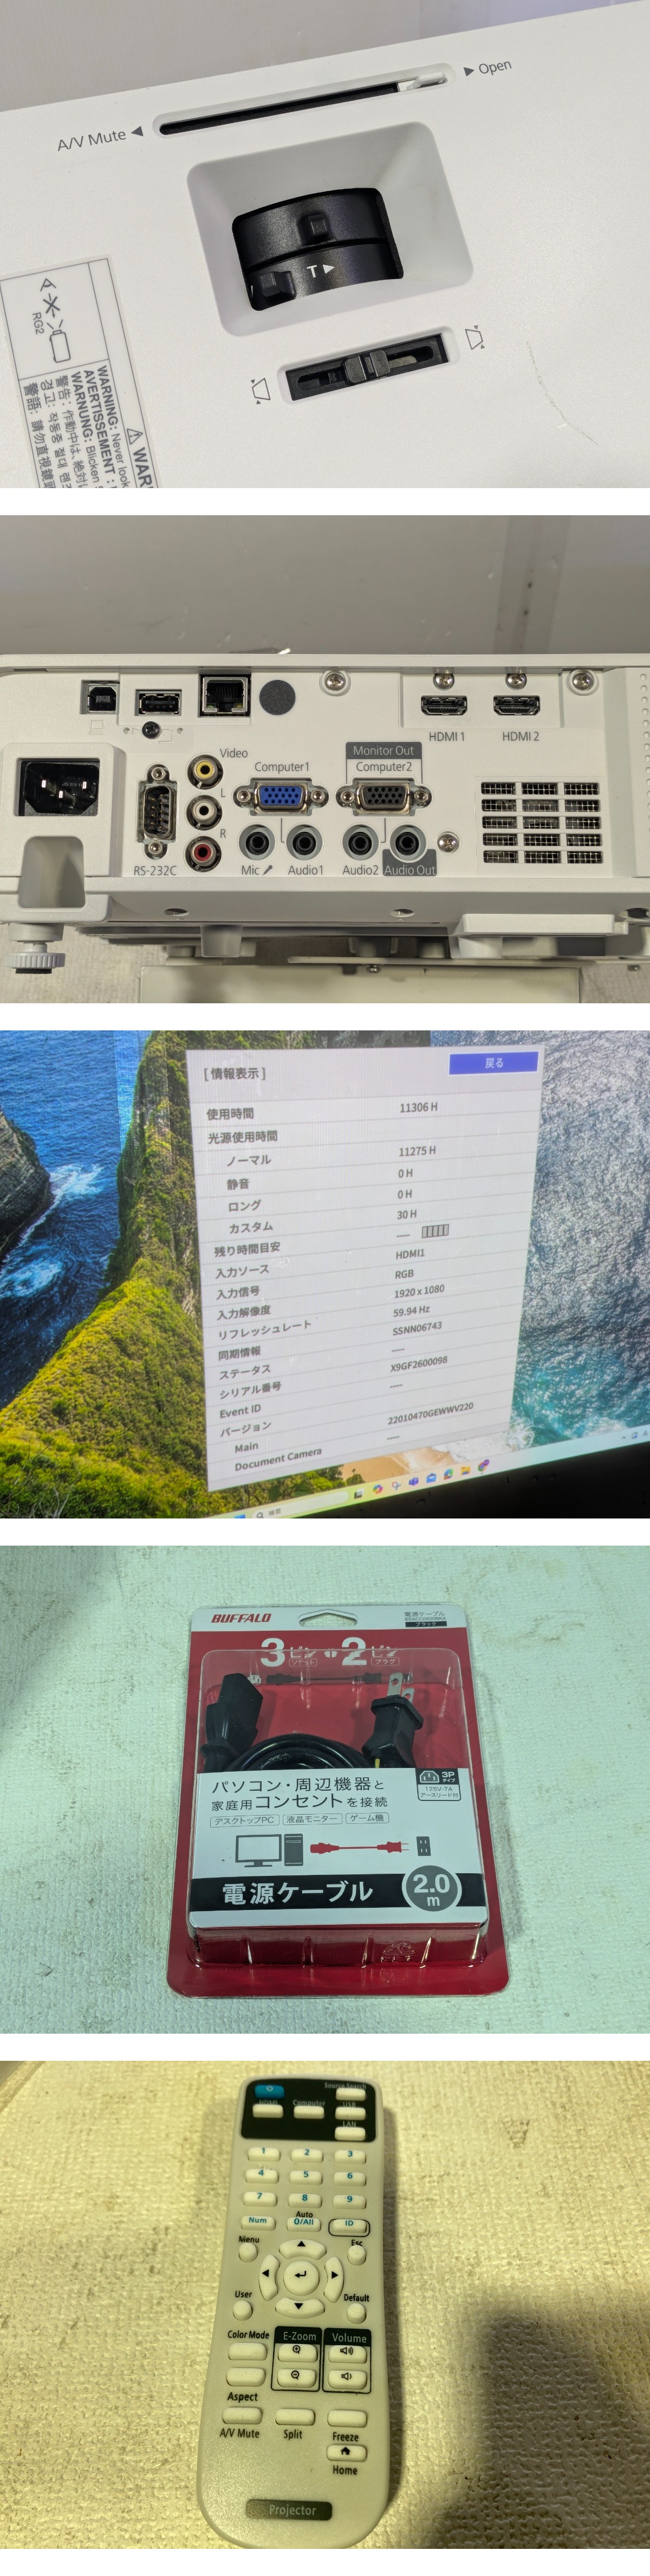Image resolution: width=650 pixels, height=2576 pixels.
Task: Toggle the Freeze button on remote
Action: pyautogui.click(x=347, y=2418)
